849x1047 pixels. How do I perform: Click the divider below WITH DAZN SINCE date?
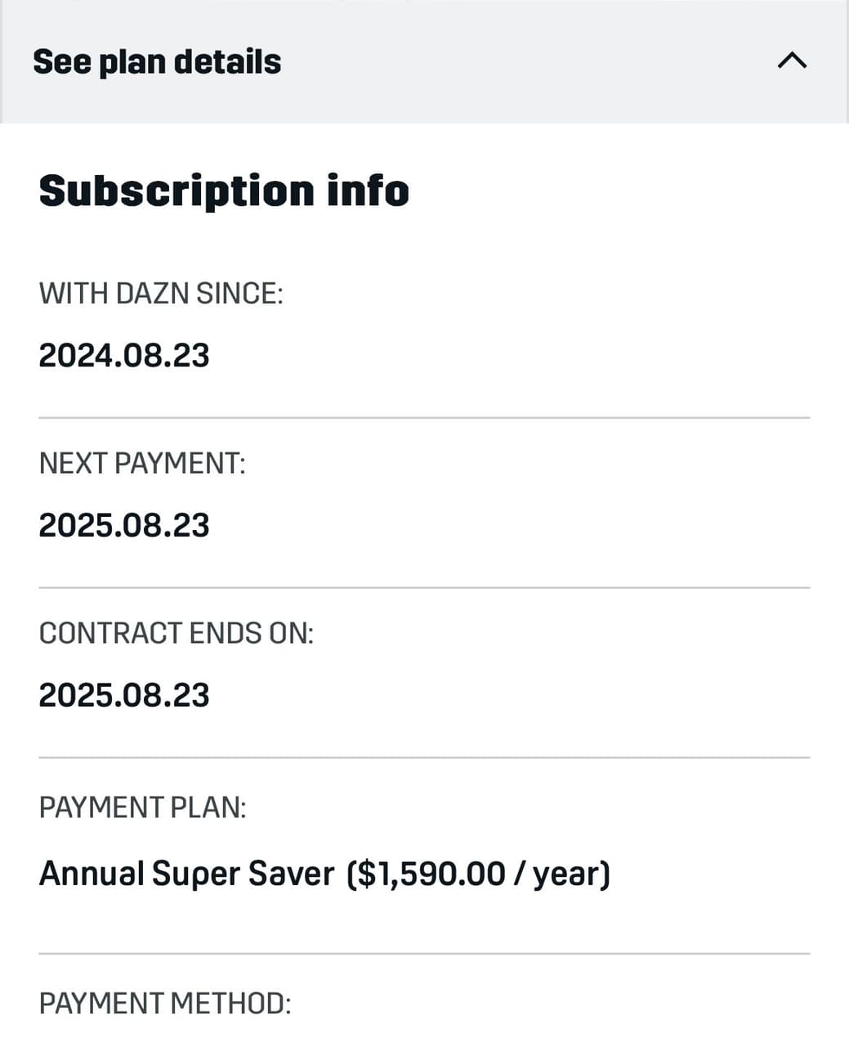tap(424, 418)
